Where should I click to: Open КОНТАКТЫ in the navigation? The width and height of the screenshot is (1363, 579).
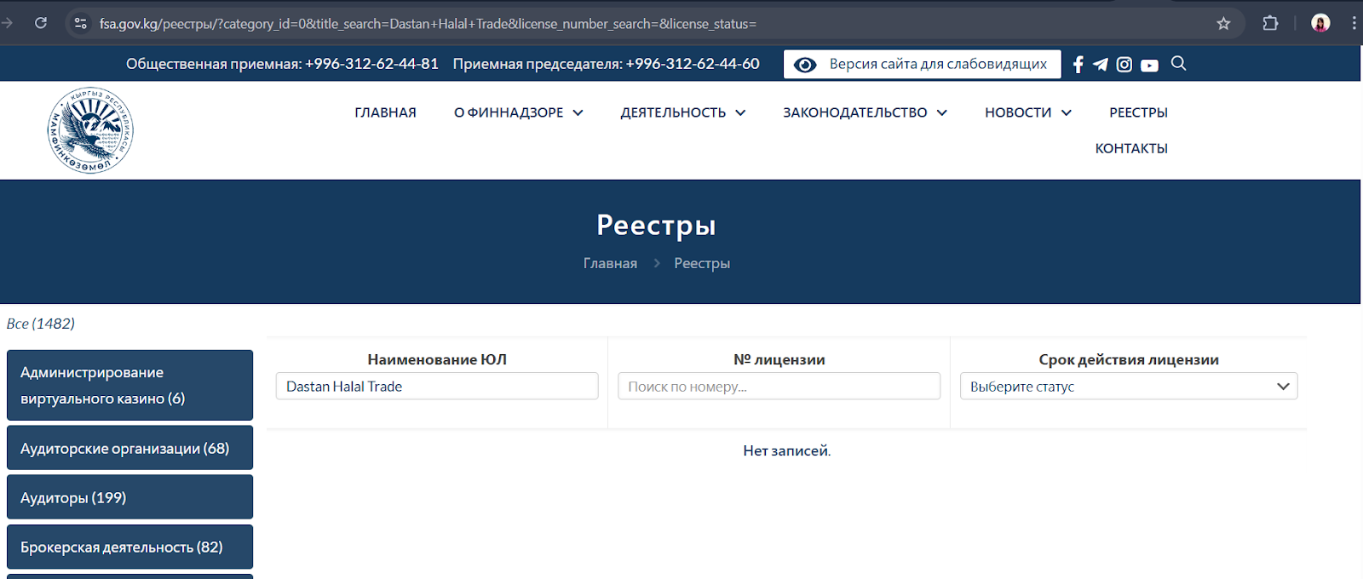(x=1131, y=148)
